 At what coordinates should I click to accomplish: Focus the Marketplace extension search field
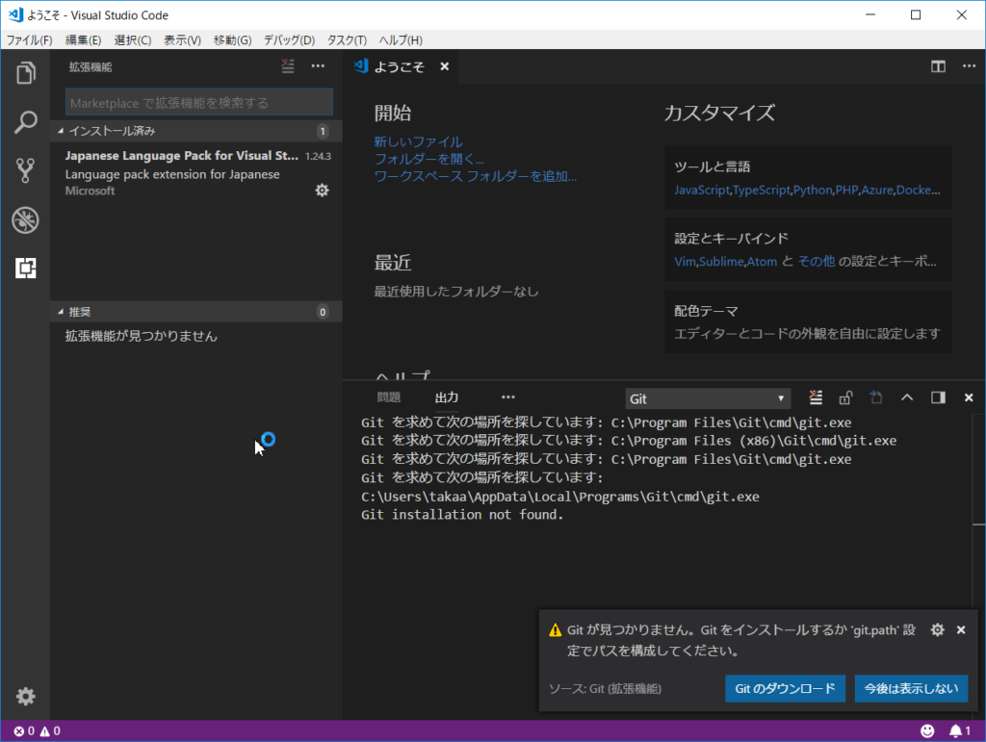[x=198, y=102]
